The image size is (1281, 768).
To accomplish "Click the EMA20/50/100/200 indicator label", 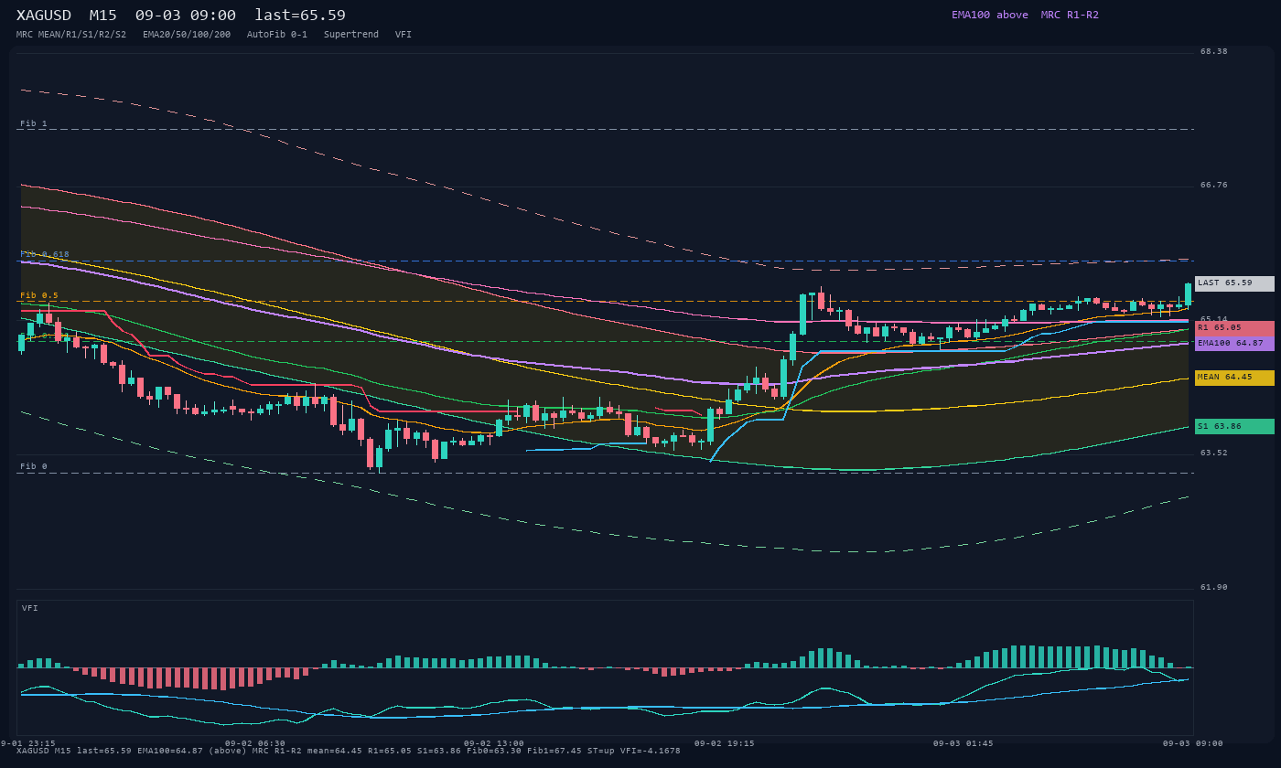I will (x=187, y=35).
